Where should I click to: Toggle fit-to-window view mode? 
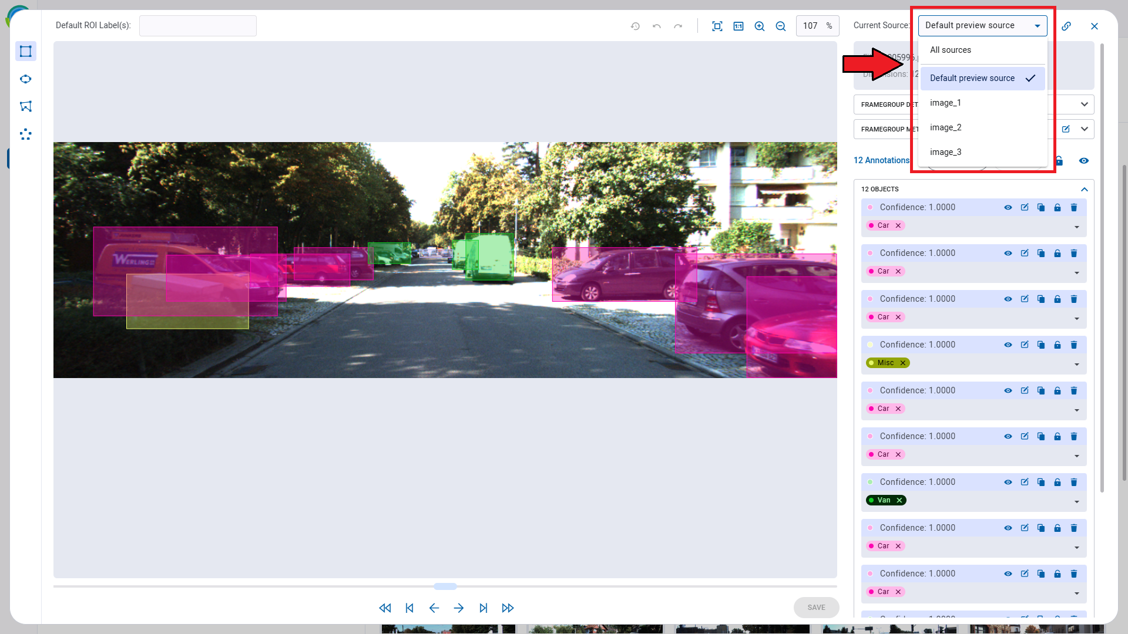pyautogui.click(x=717, y=26)
